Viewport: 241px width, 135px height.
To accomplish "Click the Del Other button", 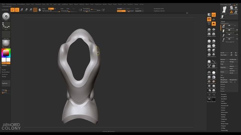I will click(233, 71).
